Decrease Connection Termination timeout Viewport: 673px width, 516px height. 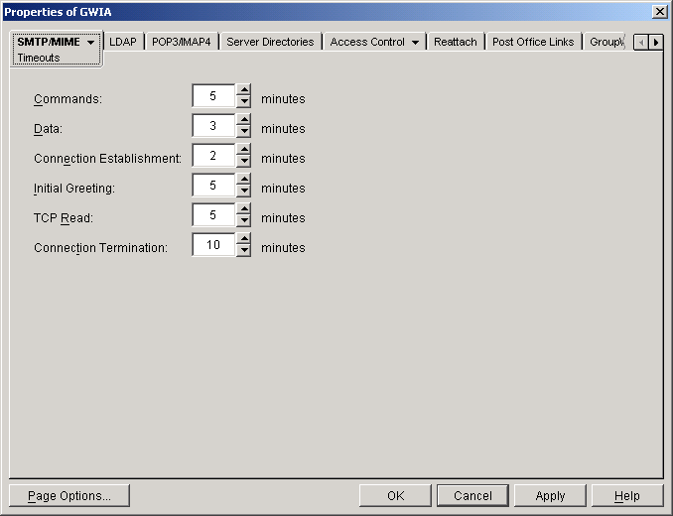tap(244, 250)
